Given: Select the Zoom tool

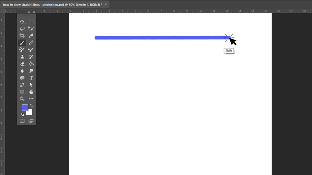Looking at the screenshot, I should click(x=22, y=99).
